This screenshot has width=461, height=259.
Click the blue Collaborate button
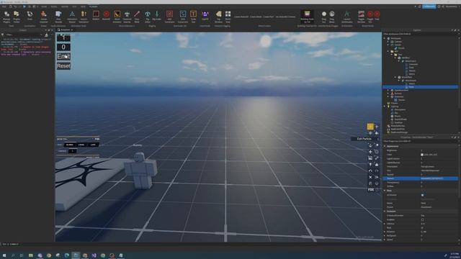[429, 6]
